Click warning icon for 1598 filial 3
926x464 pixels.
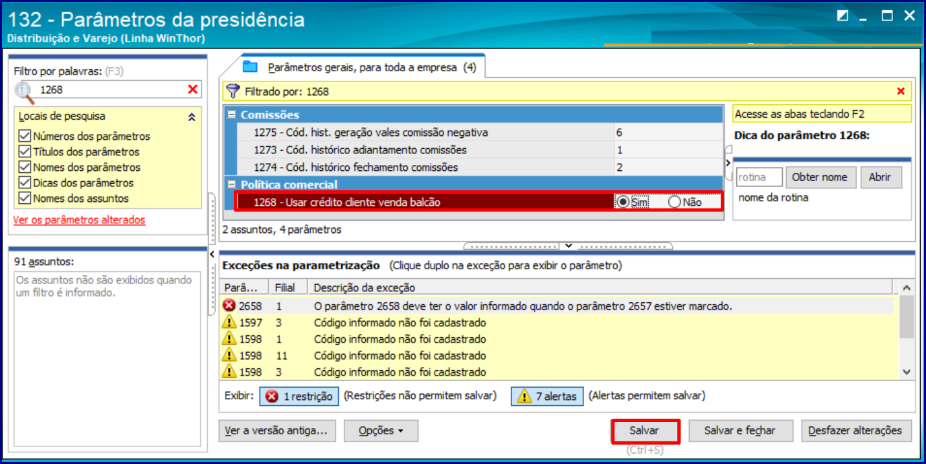(229, 372)
